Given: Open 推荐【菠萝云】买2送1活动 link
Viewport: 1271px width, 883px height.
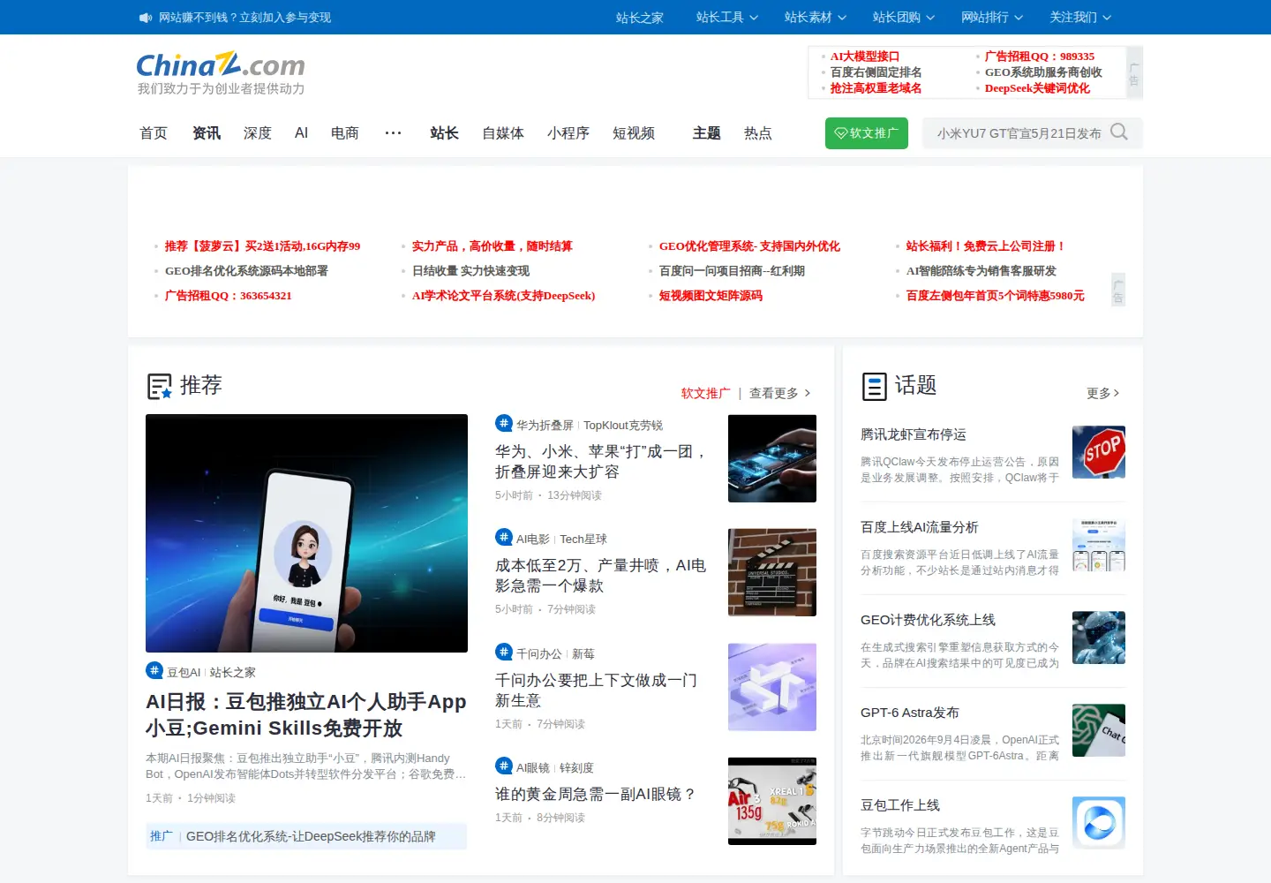Looking at the screenshot, I should coord(262,245).
